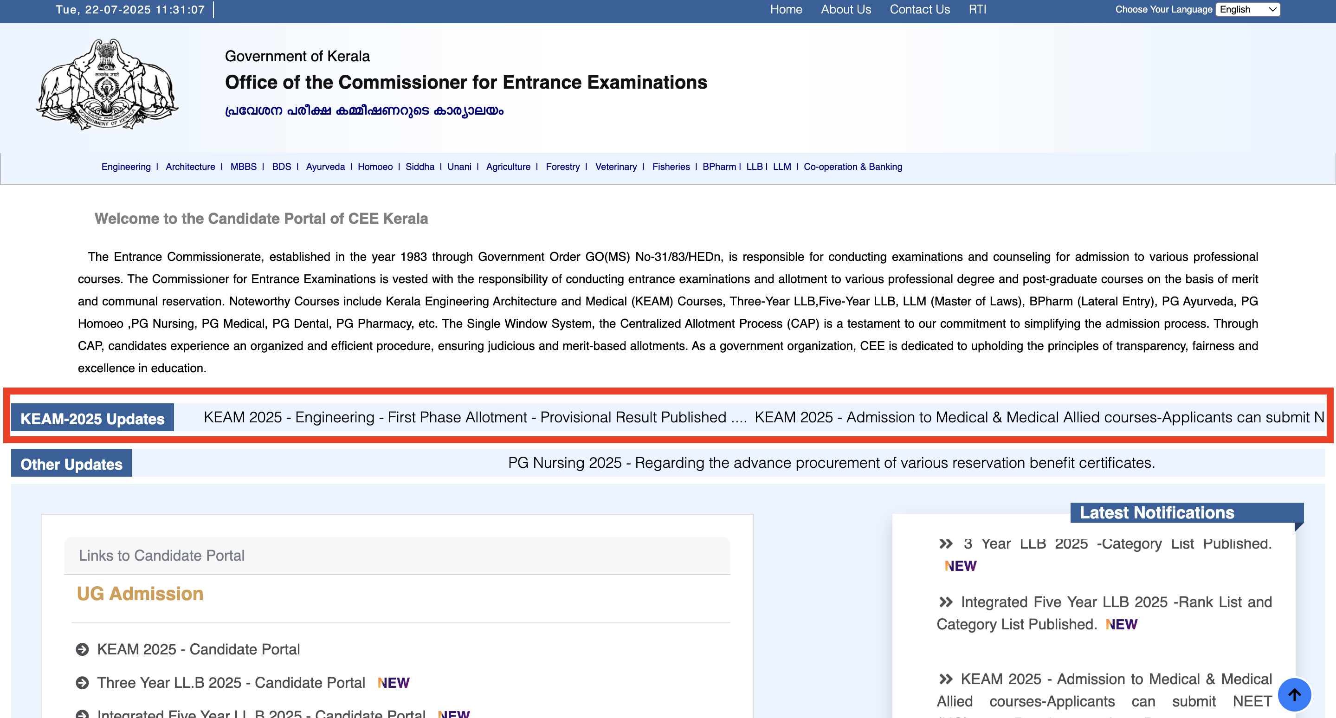Open About Us page
Screen dimensions: 1336x718
[845, 9]
